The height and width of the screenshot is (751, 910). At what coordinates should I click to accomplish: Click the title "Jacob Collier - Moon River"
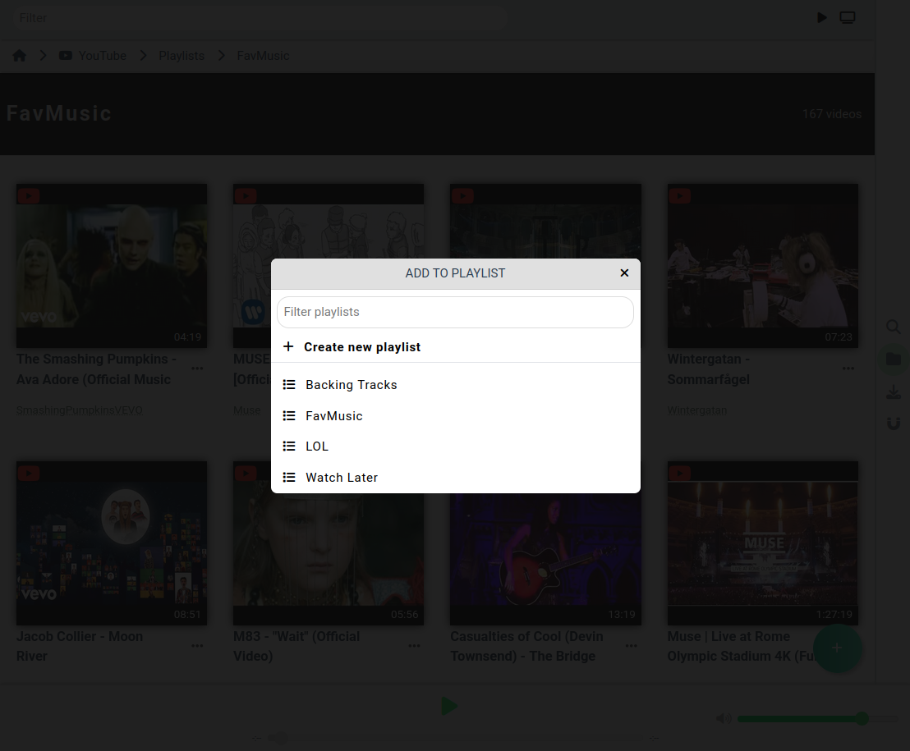point(80,646)
